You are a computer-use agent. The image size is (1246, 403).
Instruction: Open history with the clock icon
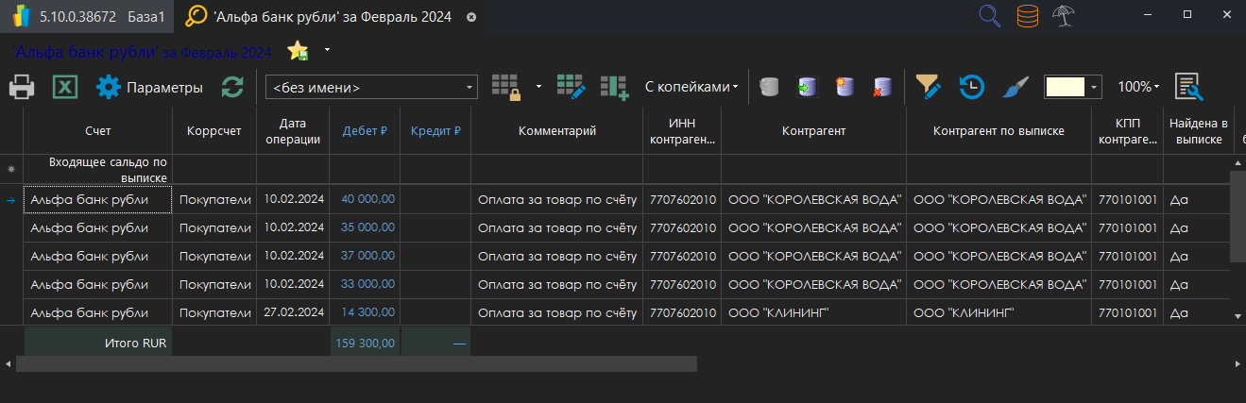(971, 87)
